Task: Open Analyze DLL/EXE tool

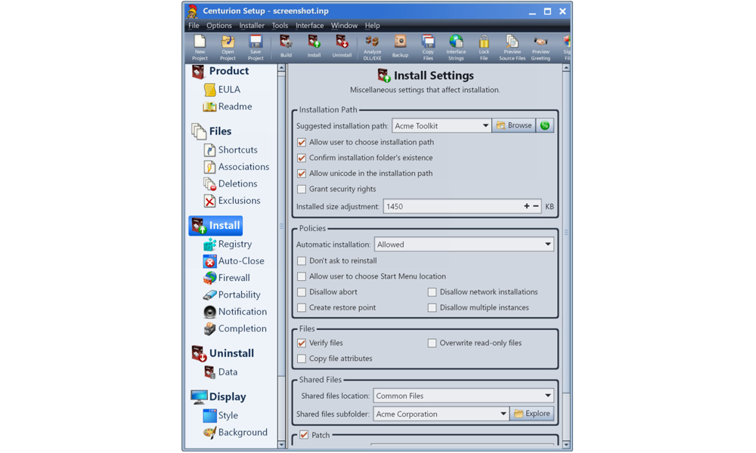Action: [372, 47]
